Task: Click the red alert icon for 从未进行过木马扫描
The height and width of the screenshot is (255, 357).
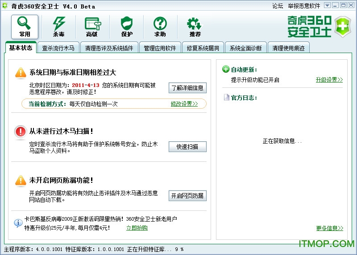Action: click(x=21, y=132)
